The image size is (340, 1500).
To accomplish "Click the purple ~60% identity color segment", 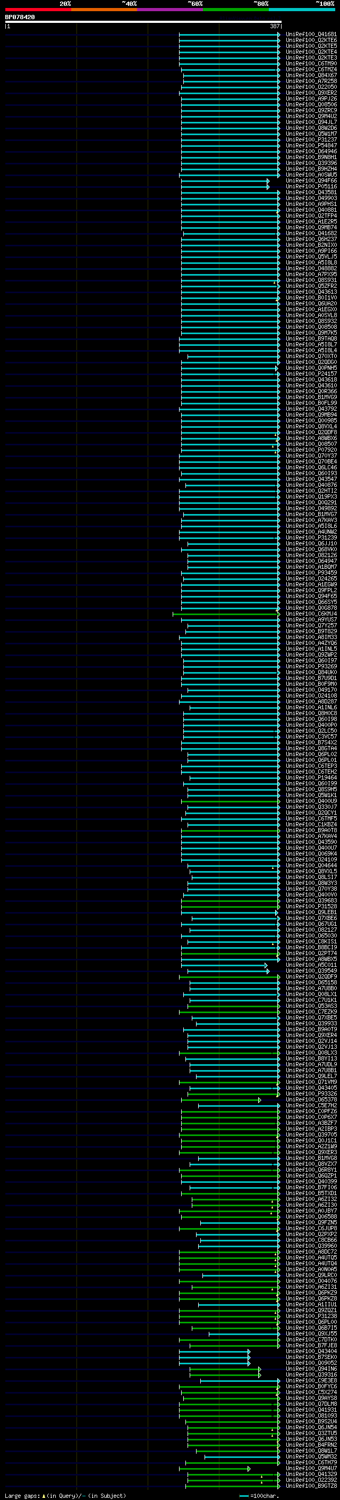I will pos(169,10).
